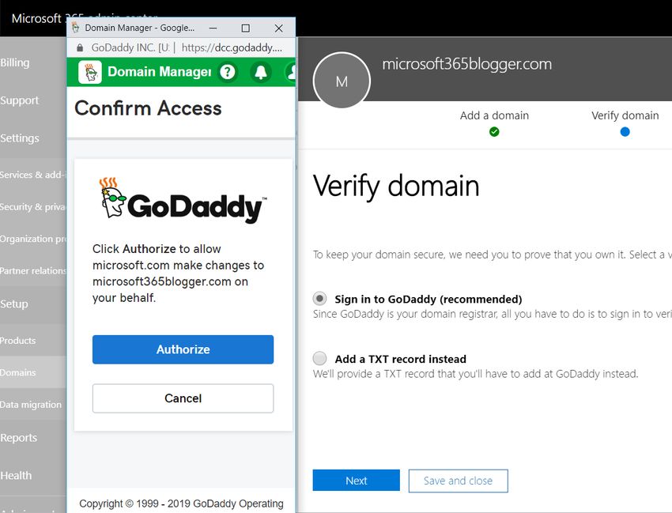Viewport: 672px width, 513px height.
Task: Open notifications bell in Domain Manager
Action: (261, 72)
